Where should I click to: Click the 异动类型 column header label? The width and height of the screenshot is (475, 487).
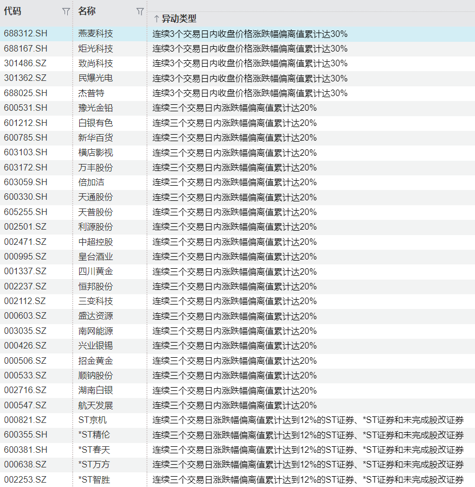coord(179,19)
